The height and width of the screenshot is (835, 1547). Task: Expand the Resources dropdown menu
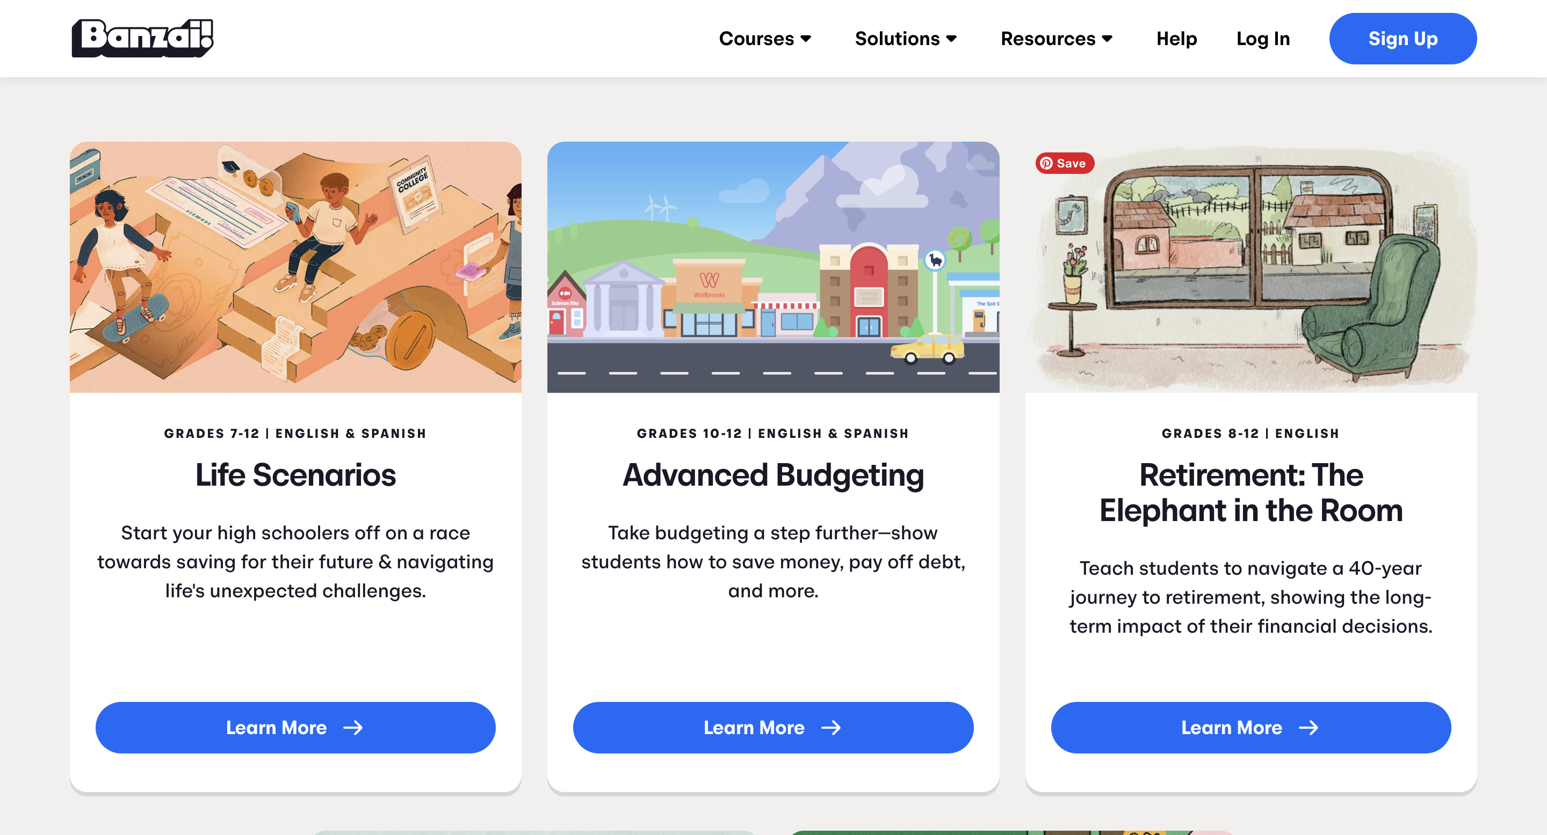[x=1048, y=39]
